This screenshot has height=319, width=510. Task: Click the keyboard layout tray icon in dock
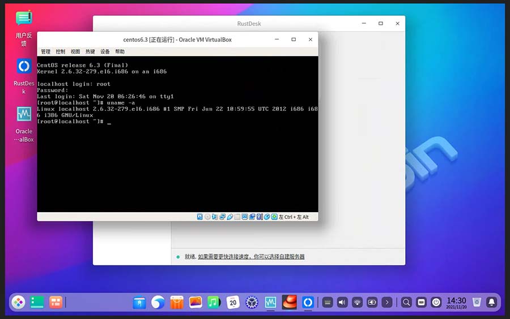(328, 303)
